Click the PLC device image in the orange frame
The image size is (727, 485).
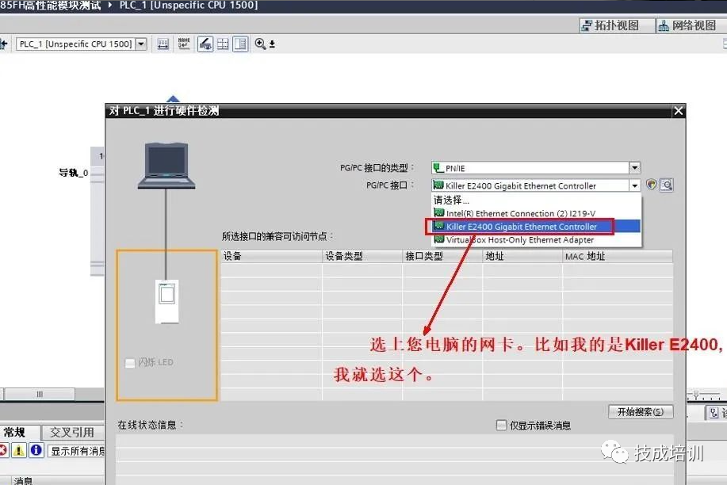(167, 301)
